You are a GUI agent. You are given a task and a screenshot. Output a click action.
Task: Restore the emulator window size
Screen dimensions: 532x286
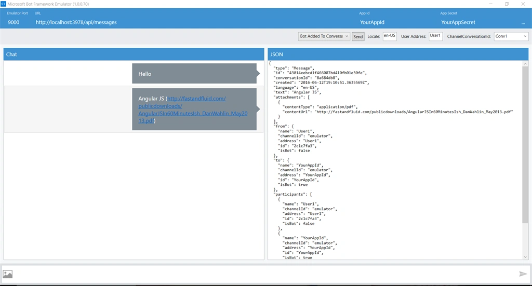507,4
